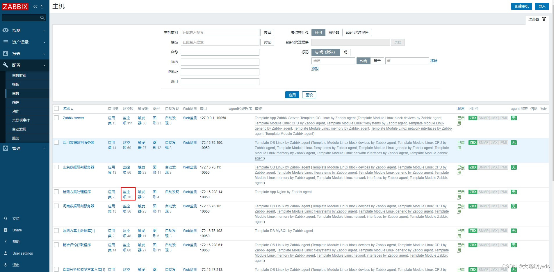Expand the 管理 menu section
Image resolution: width=554 pixels, height=272 pixels.
tap(24, 148)
